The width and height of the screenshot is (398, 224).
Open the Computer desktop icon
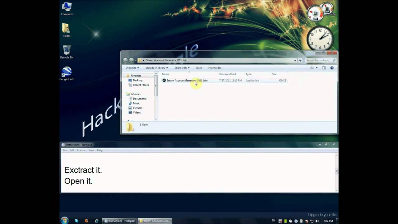pyautogui.click(x=67, y=9)
